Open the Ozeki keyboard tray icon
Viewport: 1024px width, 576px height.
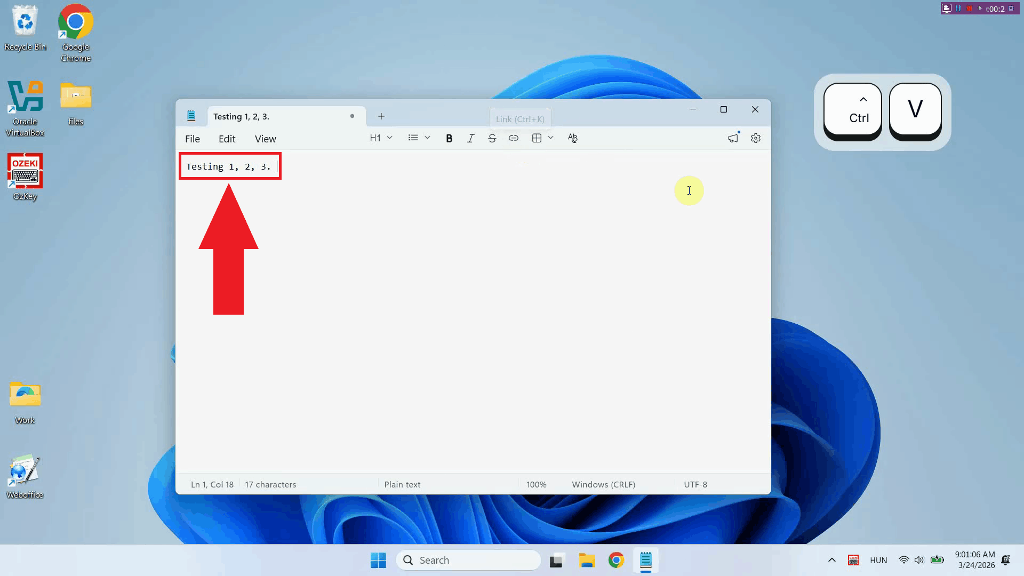click(853, 560)
